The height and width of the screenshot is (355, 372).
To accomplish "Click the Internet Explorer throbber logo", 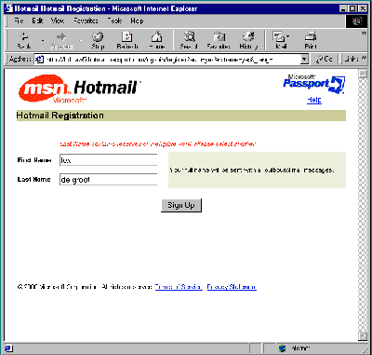I will [356, 21].
